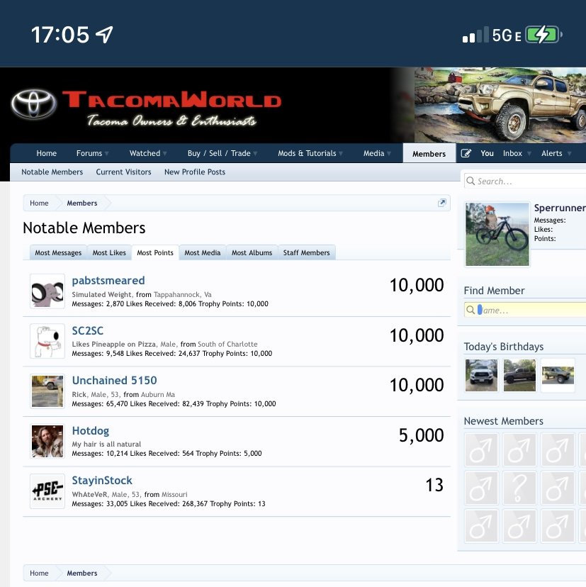Viewport: 586px width, 587px height.
Task: Expand the Forums dropdown arrow
Action: pyautogui.click(x=107, y=154)
